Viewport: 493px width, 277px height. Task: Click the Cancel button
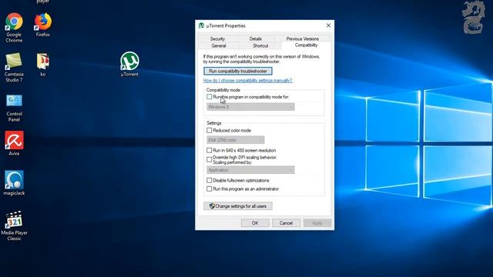(286, 223)
